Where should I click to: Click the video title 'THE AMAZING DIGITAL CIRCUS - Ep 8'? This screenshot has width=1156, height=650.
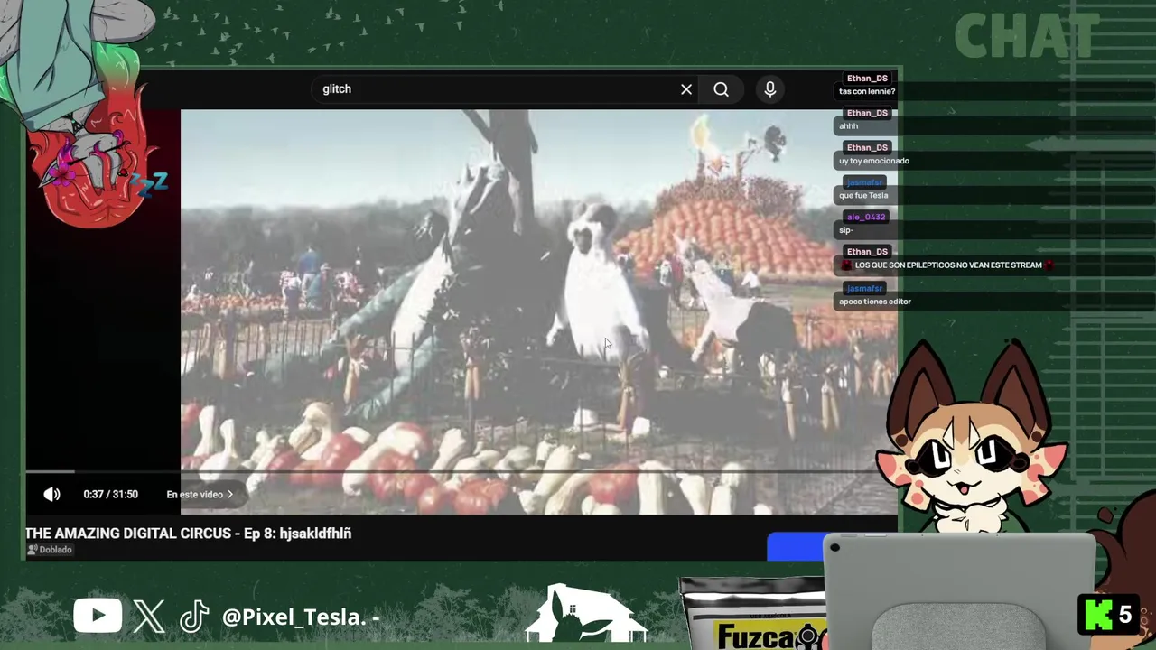tap(188, 534)
